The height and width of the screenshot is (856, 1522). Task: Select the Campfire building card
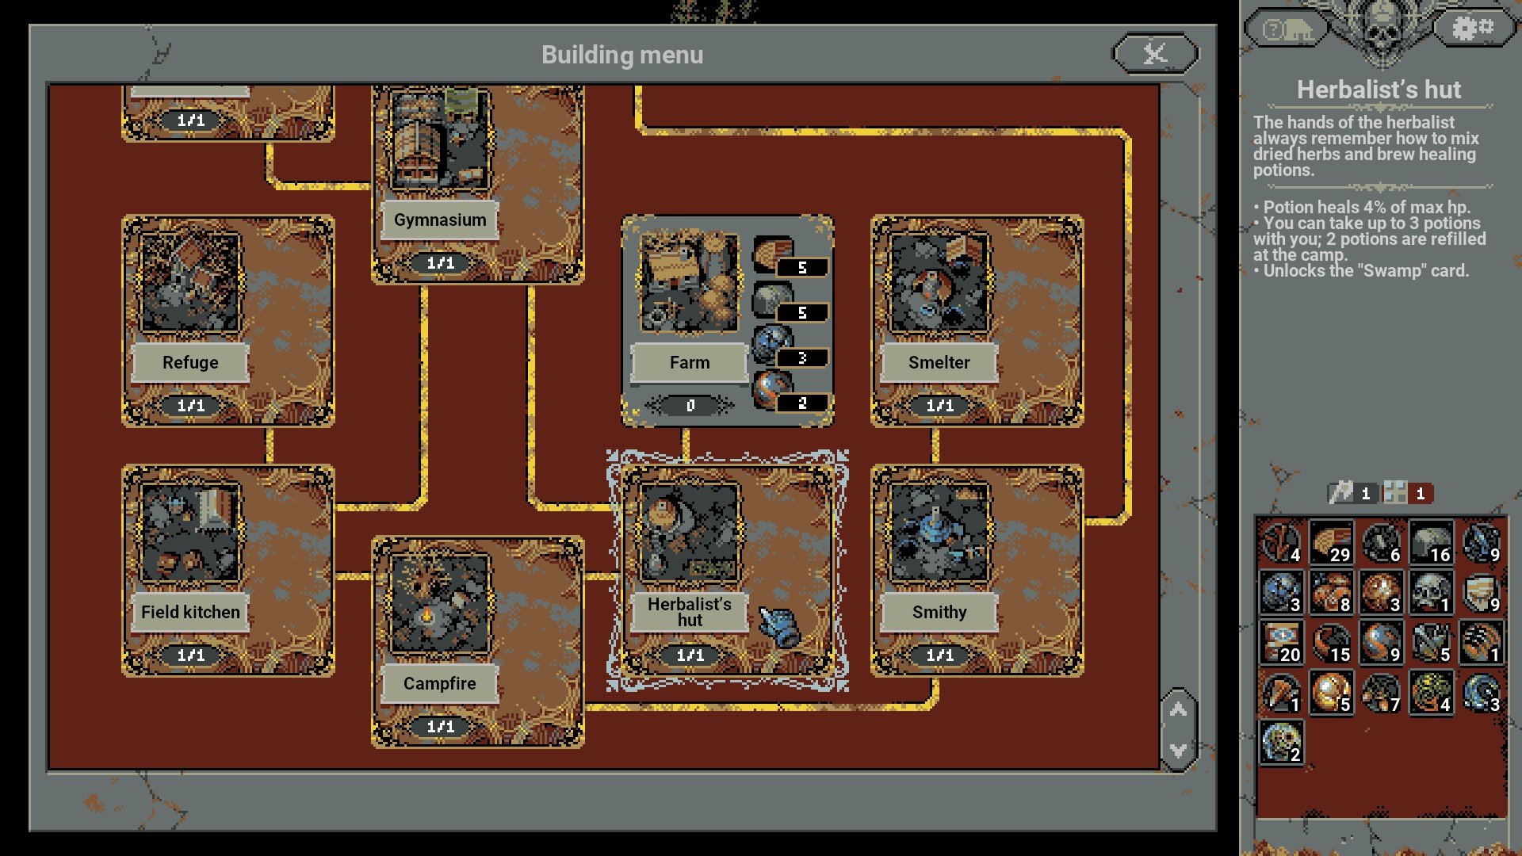click(x=478, y=642)
